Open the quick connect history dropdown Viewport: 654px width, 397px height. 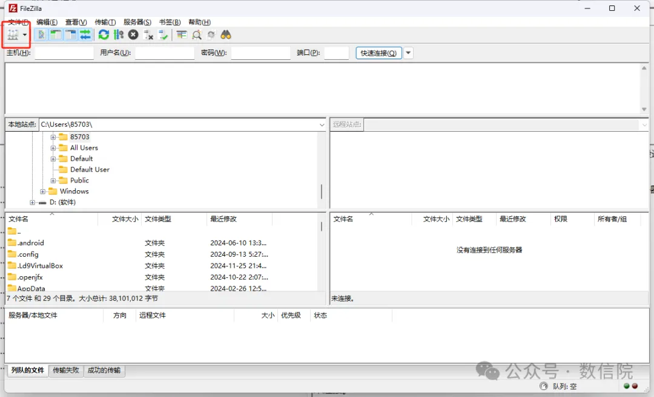409,53
